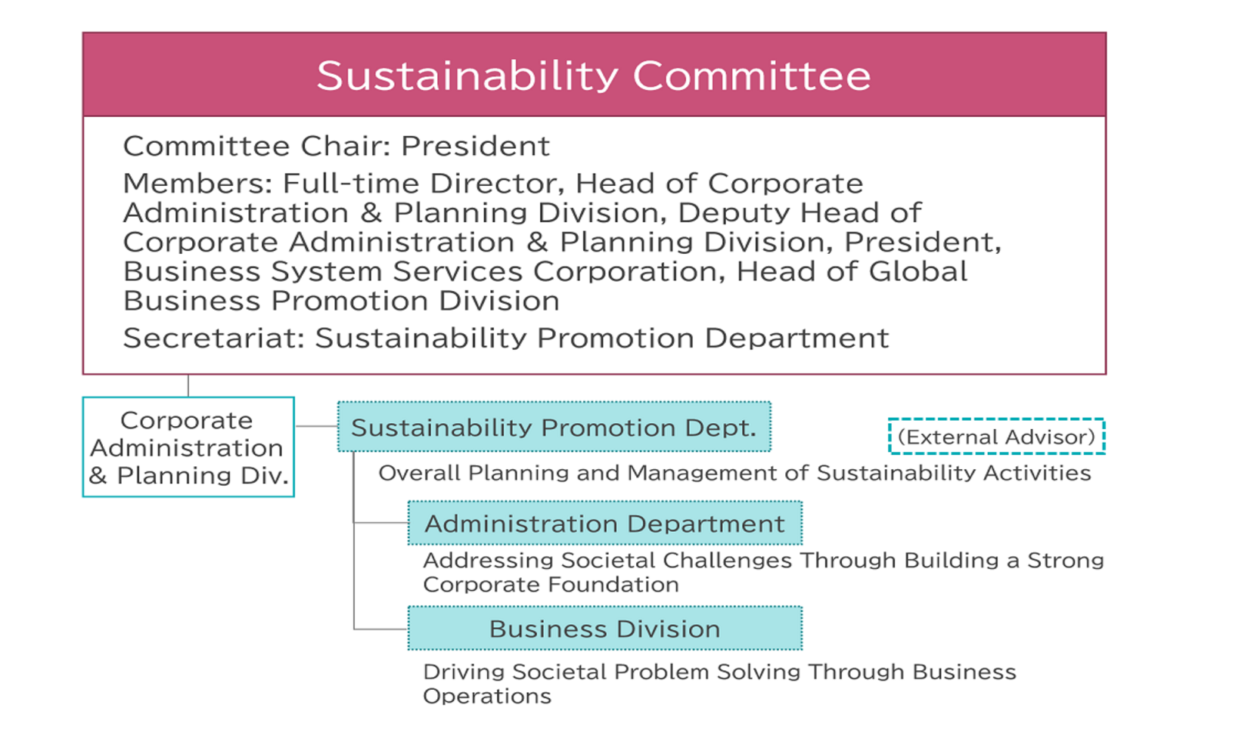Screen dimensions: 1245x748
Task: Click the Business Division box
Action: [605, 628]
